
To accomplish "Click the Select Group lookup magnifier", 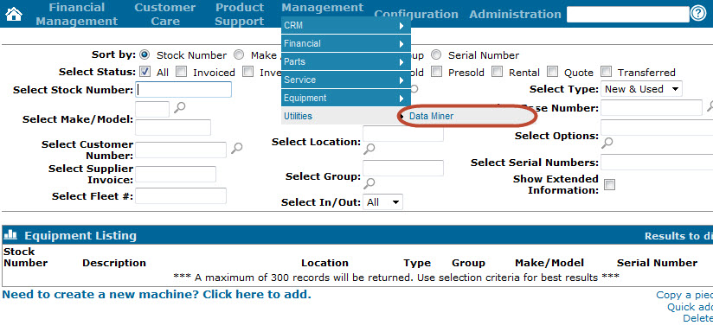I will (x=369, y=183).
